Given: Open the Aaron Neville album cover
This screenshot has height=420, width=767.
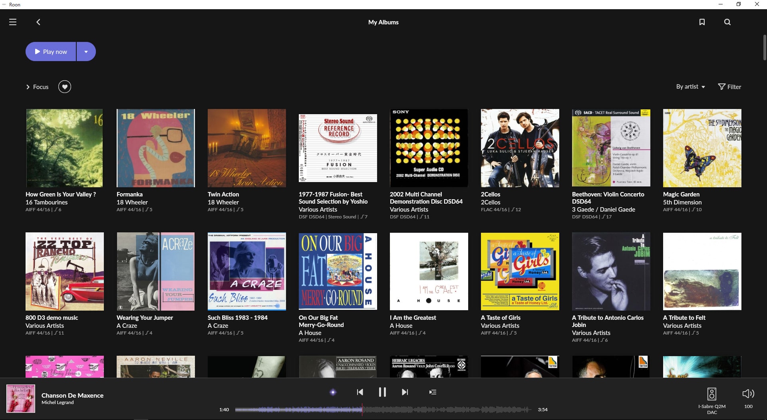Looking at the screenshot, I should coord(156,367).
